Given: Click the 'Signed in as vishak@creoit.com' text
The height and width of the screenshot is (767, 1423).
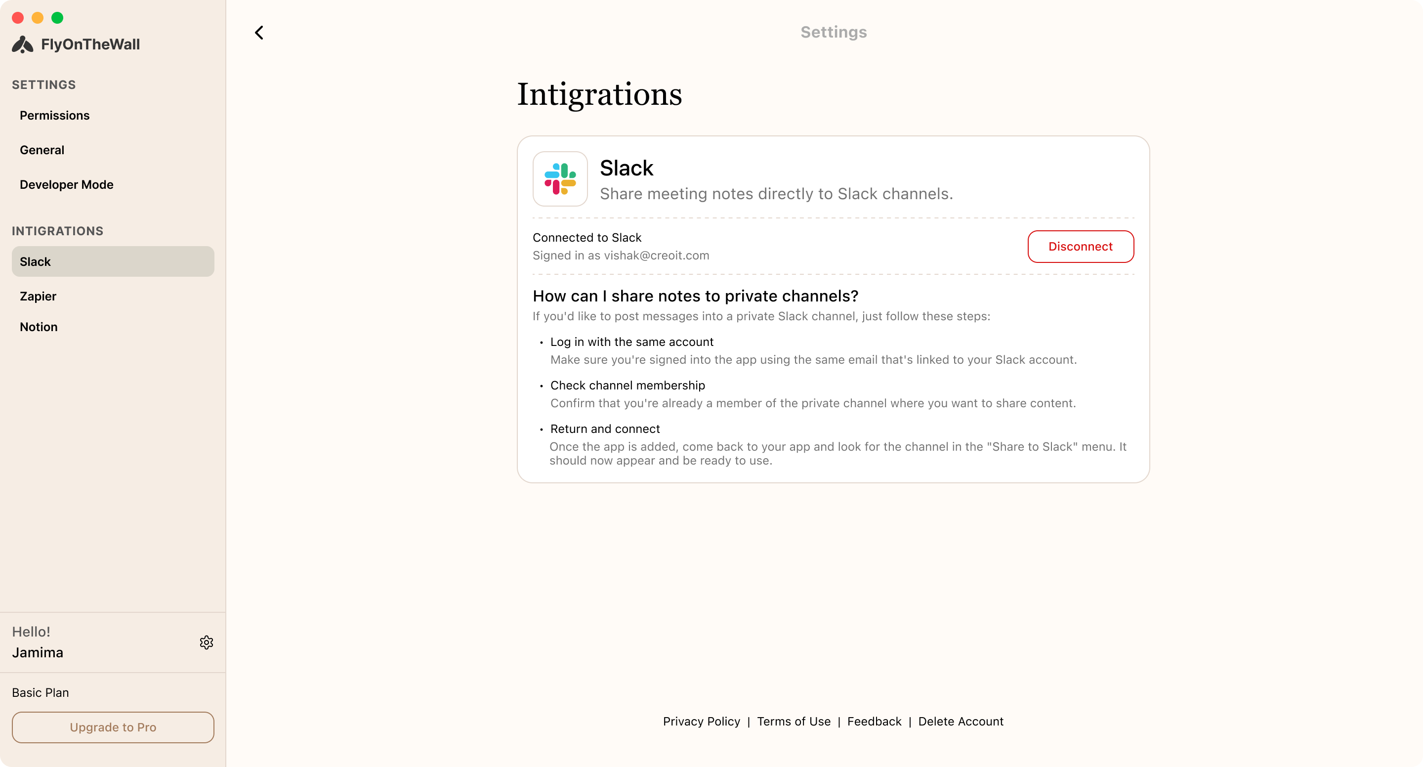Looking at the screenshot, I should [621, 256].
